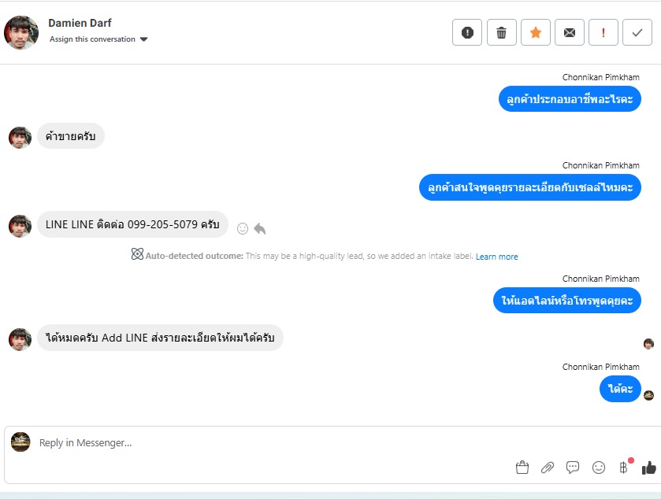This screenshot has height=499, width=661.
Task: Open saved replies speech bubble icon
Action: click(x=573, y=468)
